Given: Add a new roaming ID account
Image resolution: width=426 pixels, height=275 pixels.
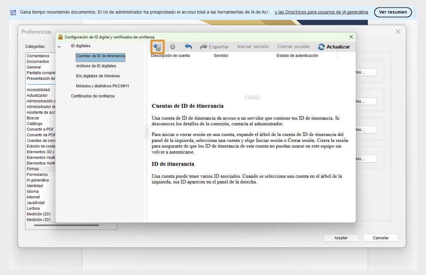Looking at the screenshot, I should [x=157, y=46].
